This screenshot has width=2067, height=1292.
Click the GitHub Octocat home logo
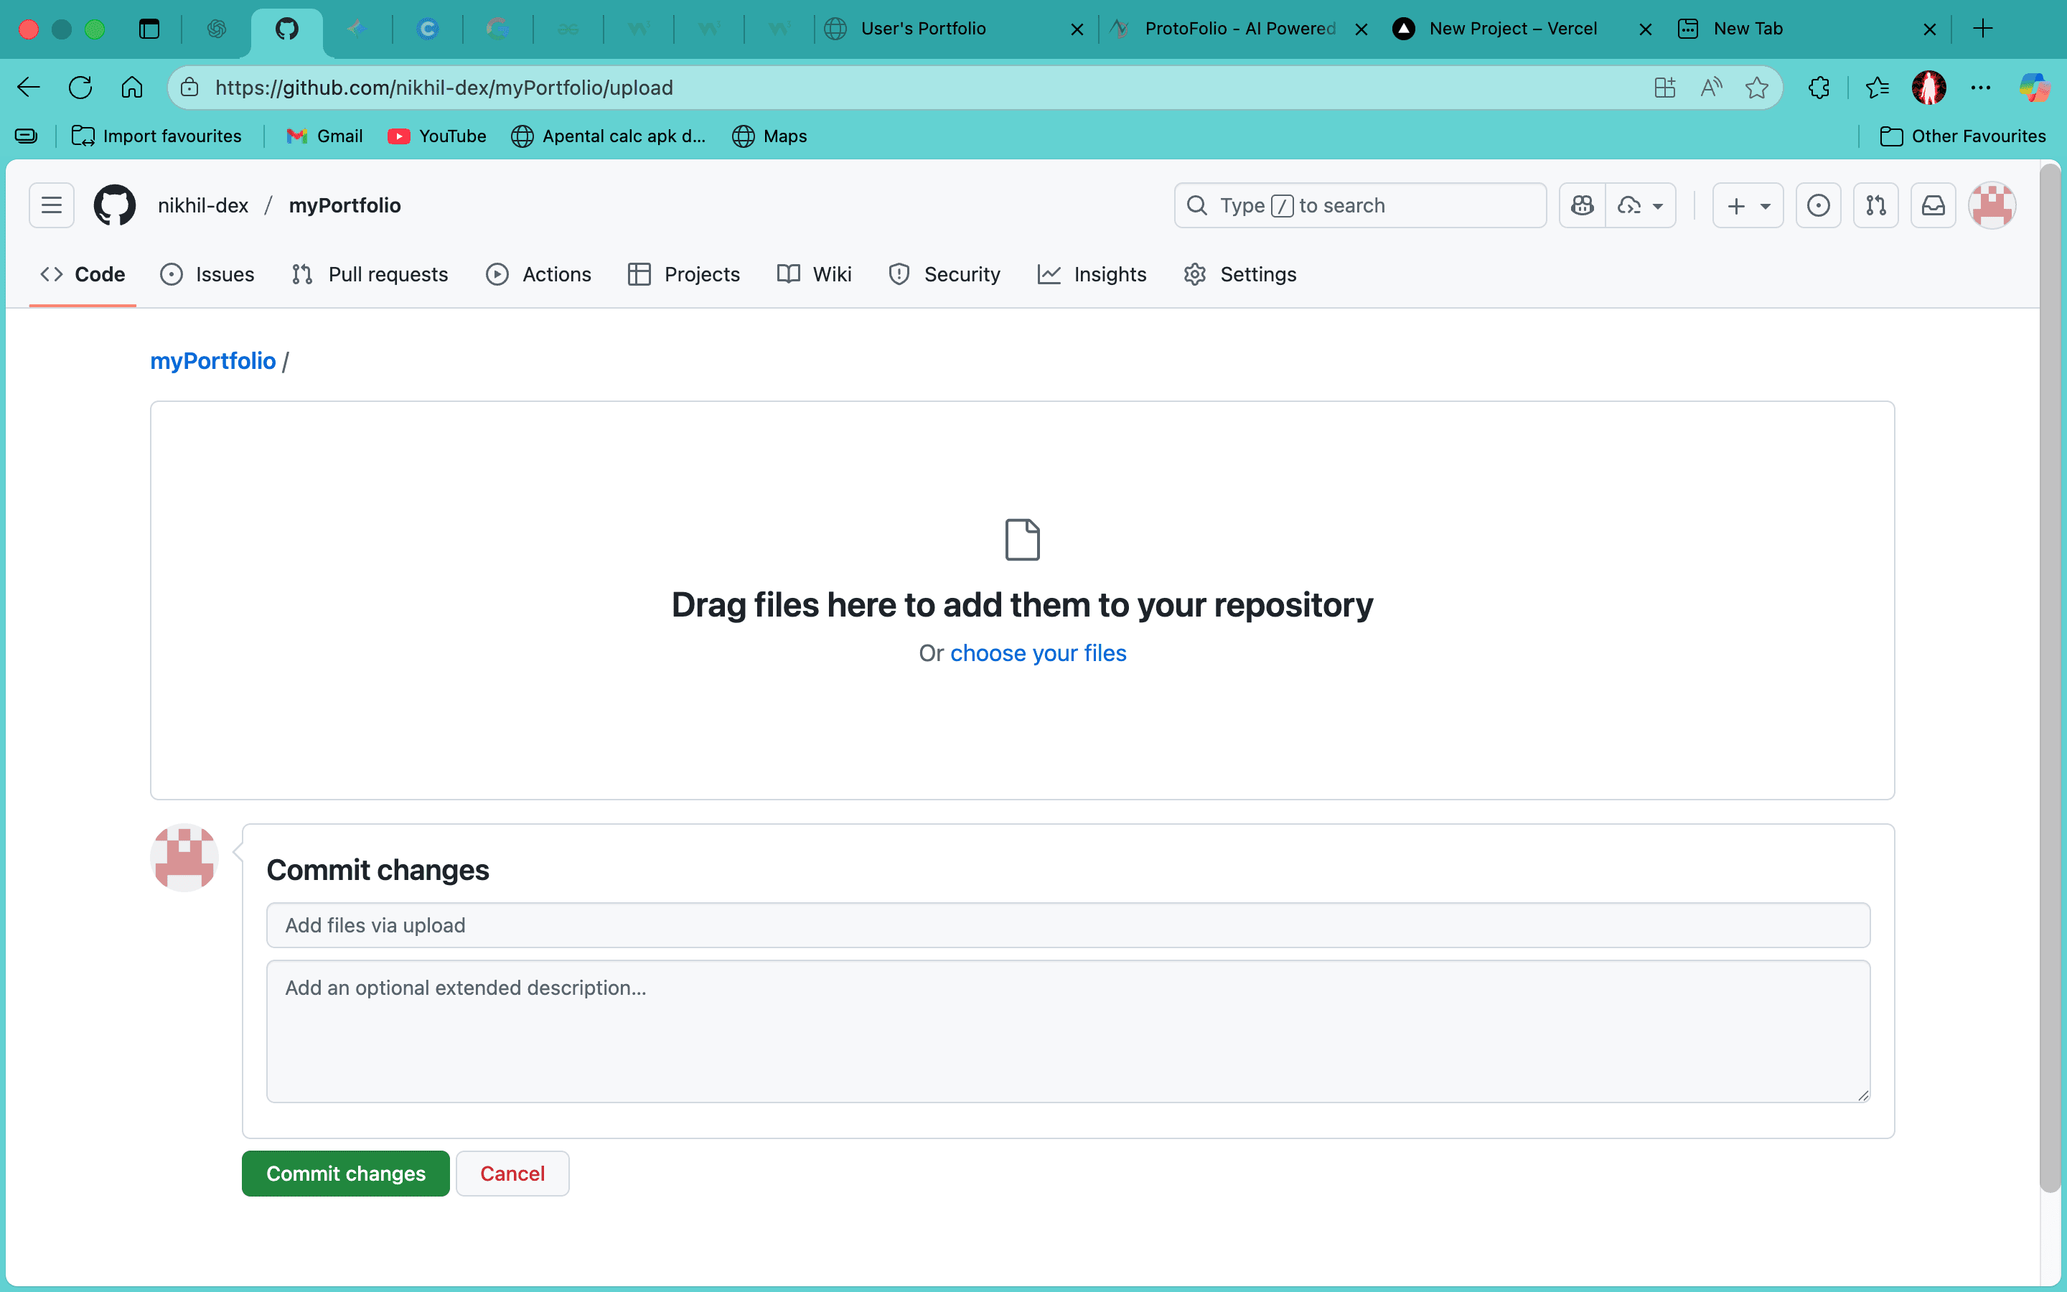pos(114,205)
